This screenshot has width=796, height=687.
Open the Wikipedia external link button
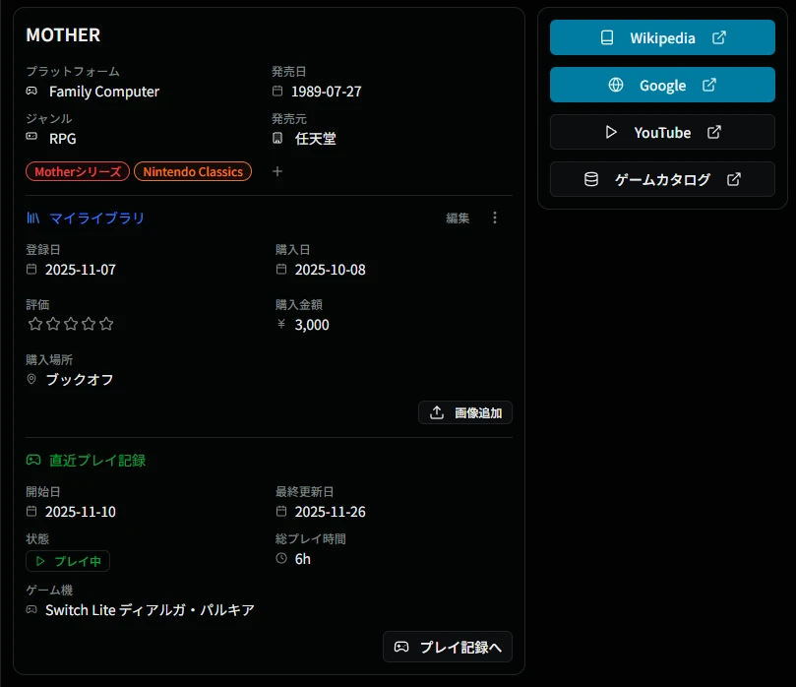[x=662, y=37]
